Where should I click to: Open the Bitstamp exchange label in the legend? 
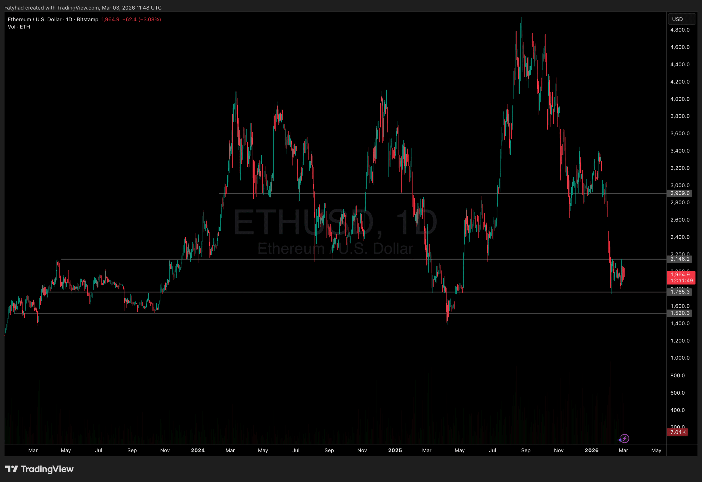point(87,19)
